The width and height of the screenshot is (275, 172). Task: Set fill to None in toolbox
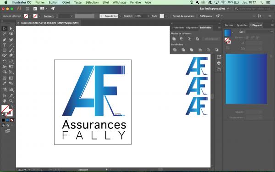pyautogui.click(x=12, y=120)
